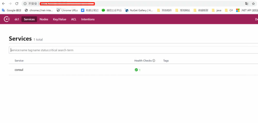Select the Services tab
The height and width of the screenshot is (123, 258).
click(x=29, y=19)
